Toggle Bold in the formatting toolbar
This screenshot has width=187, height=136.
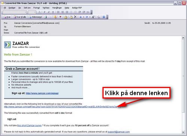point(45,12)
